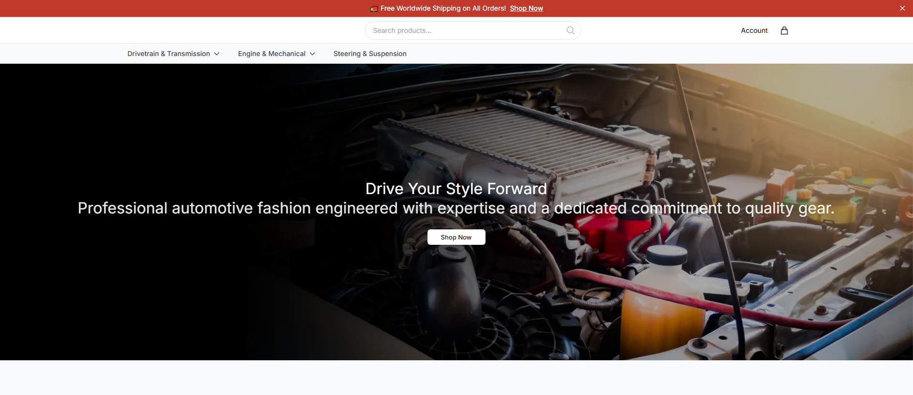The image size is (913, 395).
Task: Click the white Shop Now hero button
Action: [456, 237]
